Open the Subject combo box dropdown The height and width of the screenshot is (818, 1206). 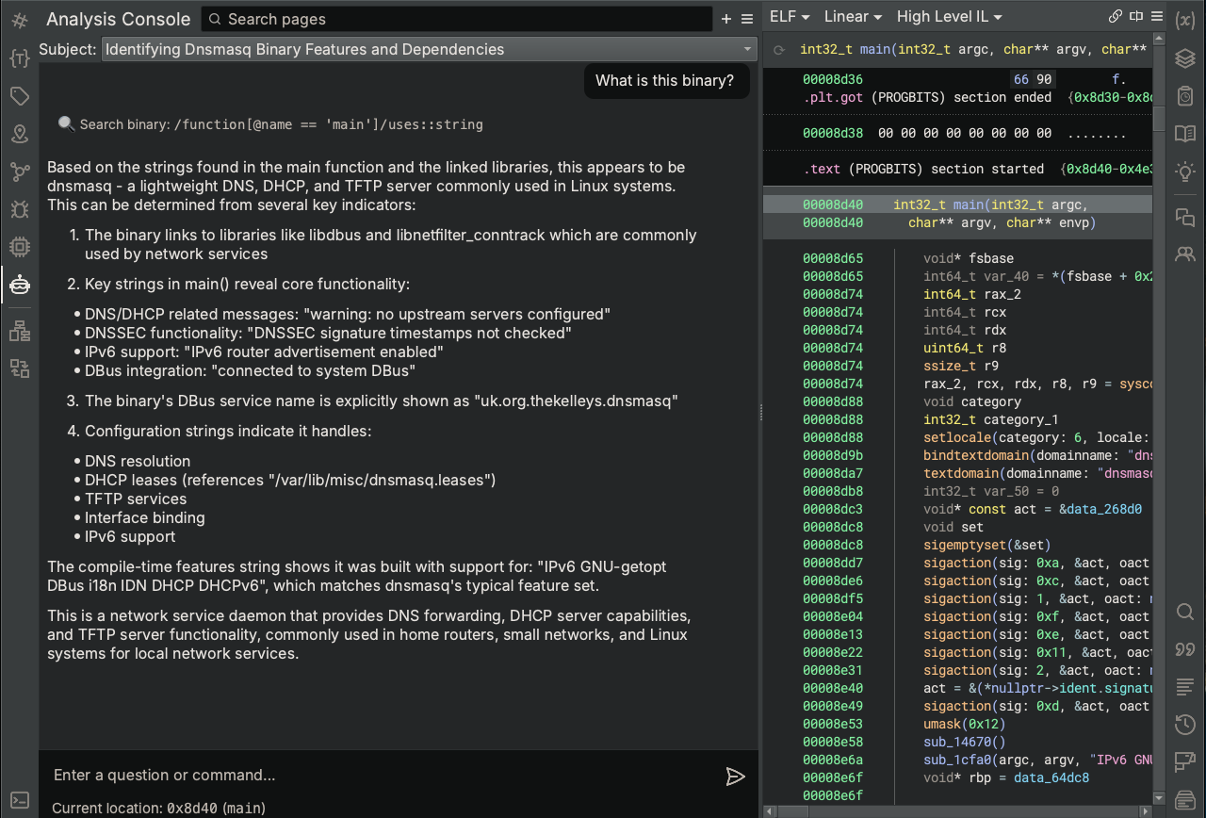(429, 49)
